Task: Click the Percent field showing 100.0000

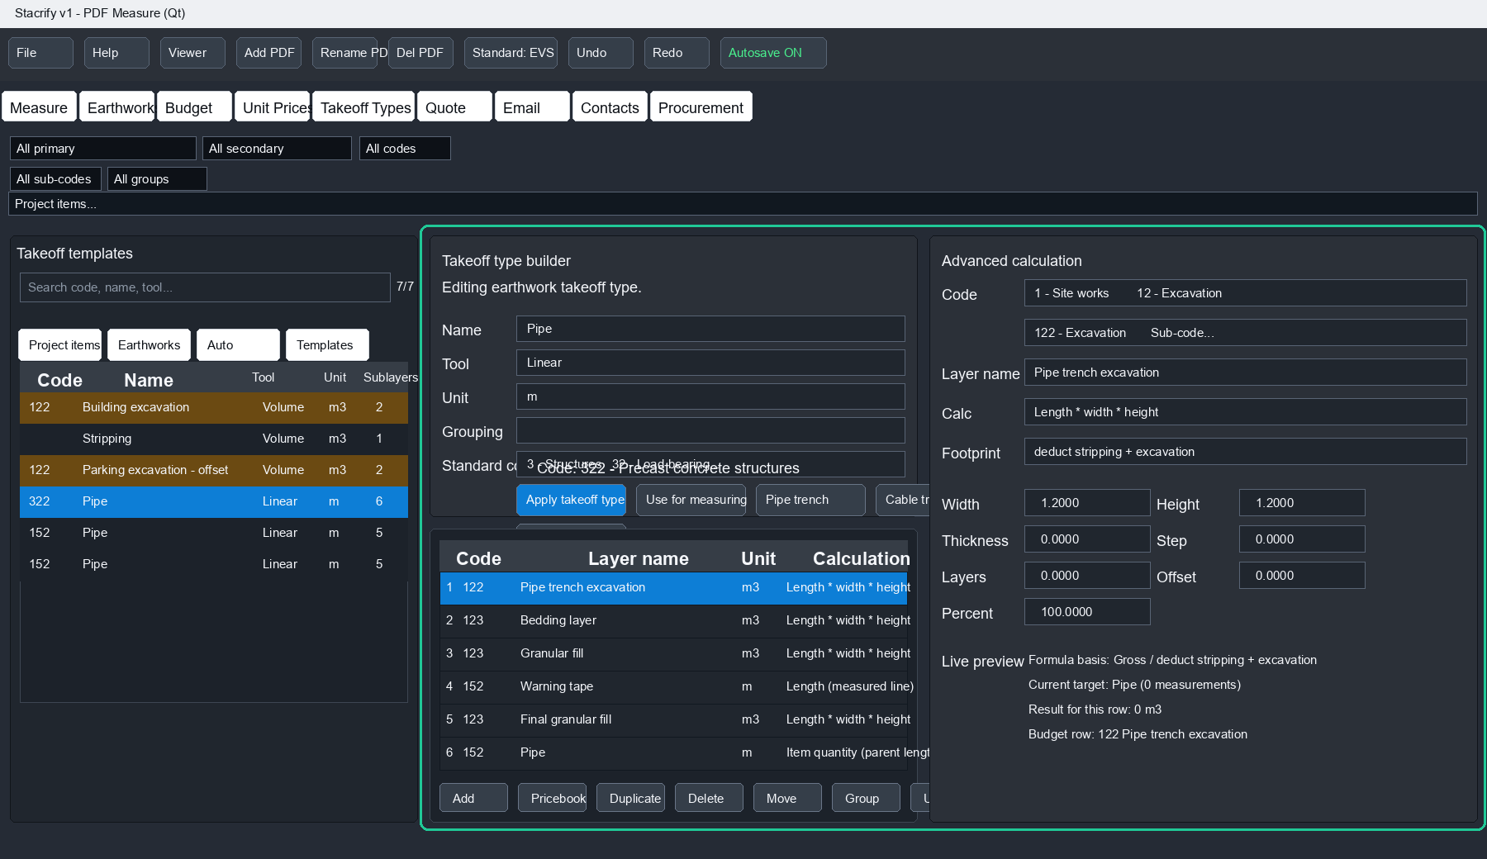Action: pos(1087,612)
